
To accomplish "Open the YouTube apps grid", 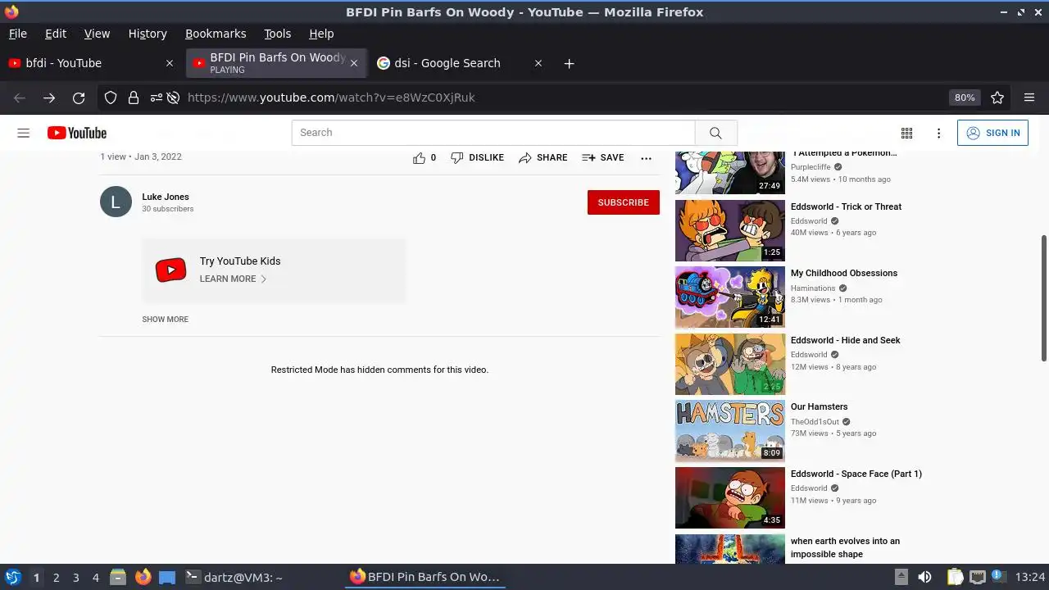I will pos(906,133).
